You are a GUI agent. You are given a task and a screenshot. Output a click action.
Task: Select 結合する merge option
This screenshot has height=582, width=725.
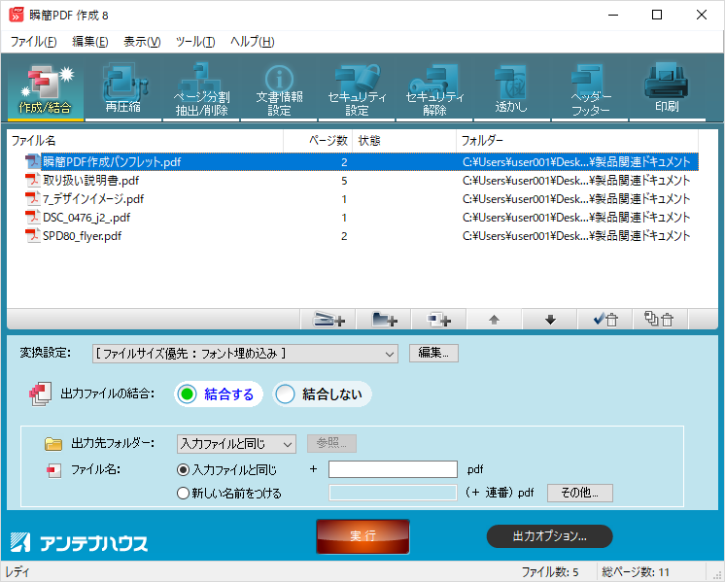219,394
